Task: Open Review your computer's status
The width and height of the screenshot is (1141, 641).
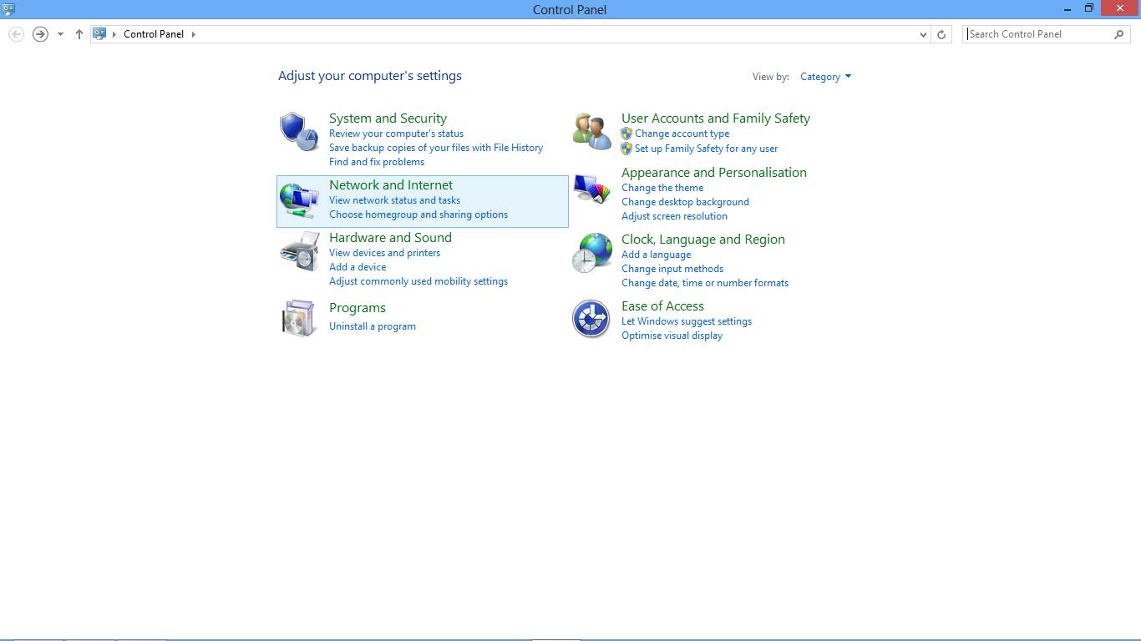Action: pos(396,134)
